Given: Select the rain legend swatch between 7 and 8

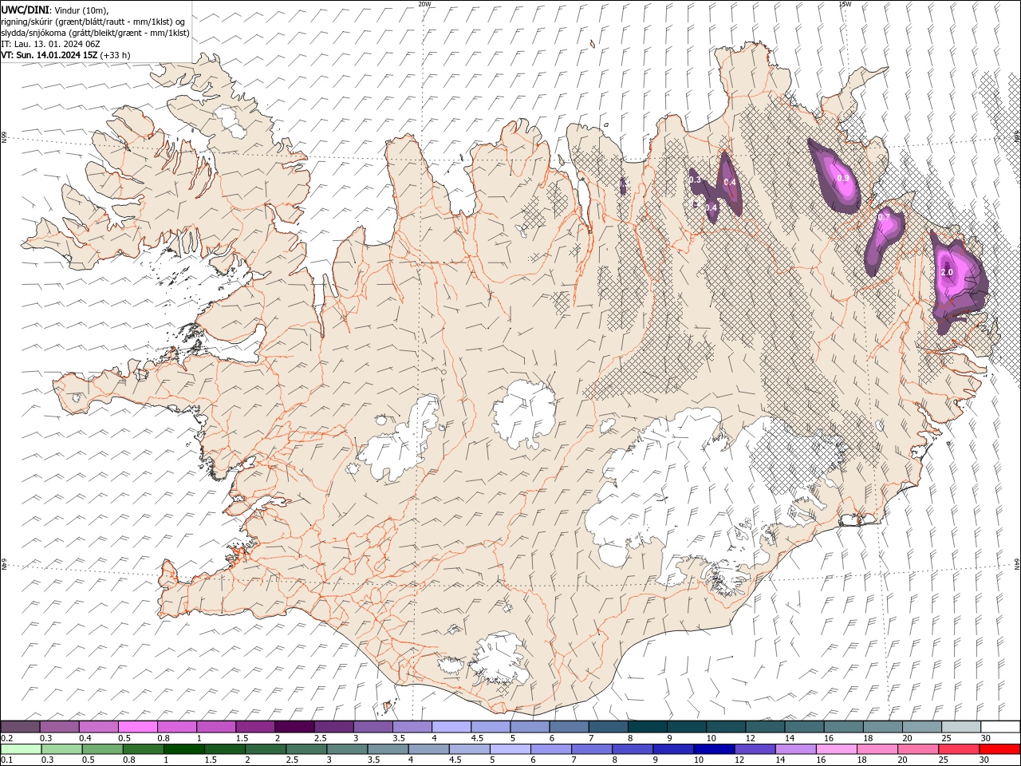Looking at the screenshot, I should (x=593, y=749).
